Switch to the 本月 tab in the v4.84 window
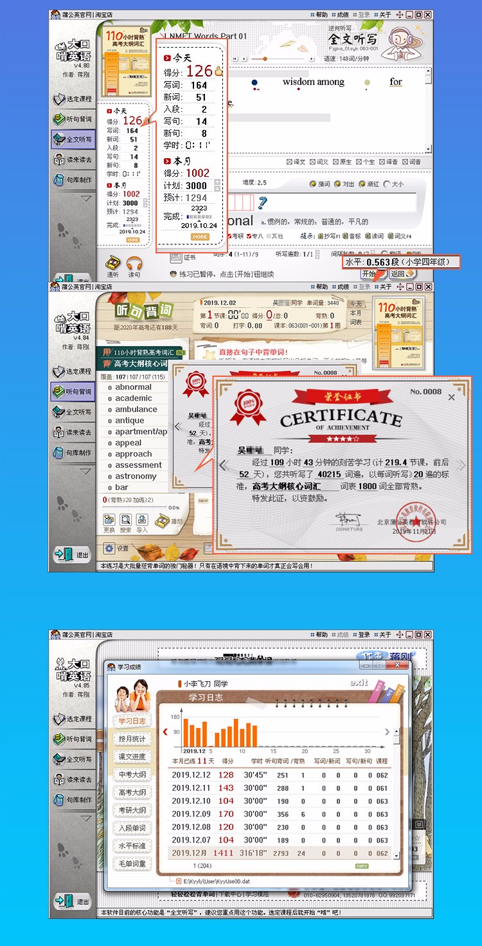 point(355,313)
